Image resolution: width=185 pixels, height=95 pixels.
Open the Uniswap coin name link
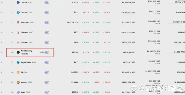24,42
